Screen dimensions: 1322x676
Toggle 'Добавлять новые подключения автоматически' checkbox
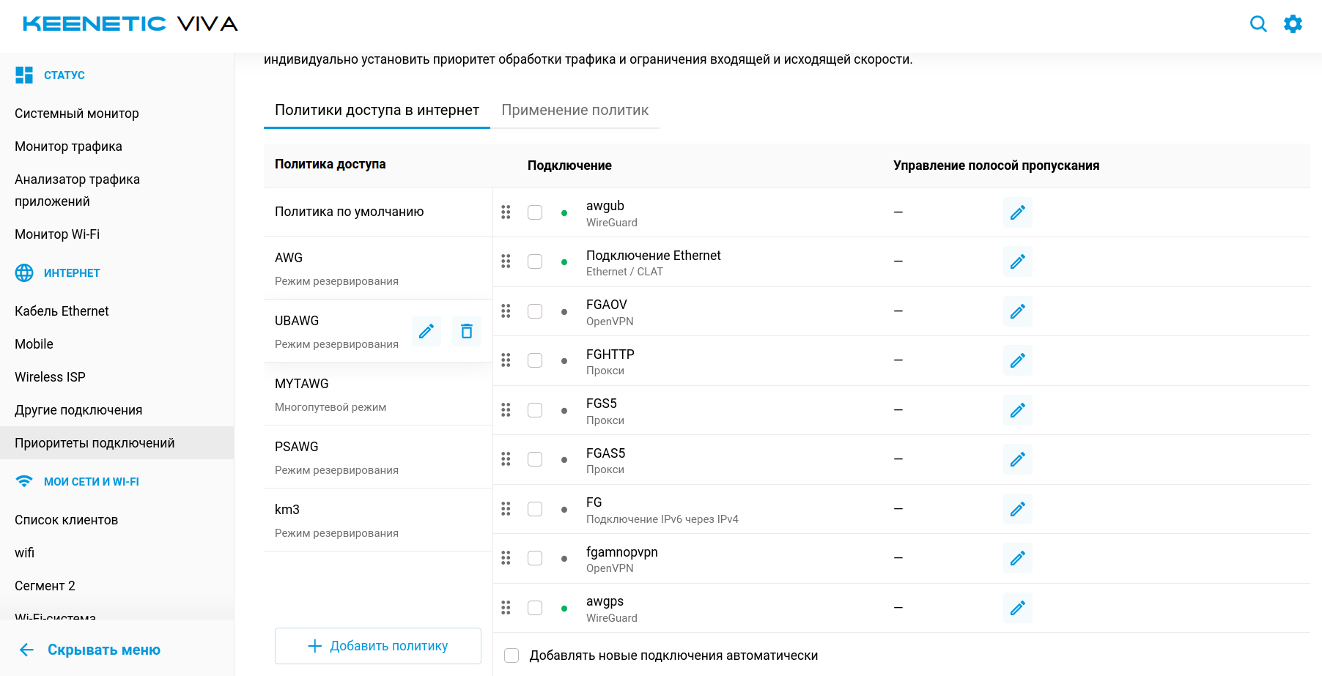(x=512, y=655)
